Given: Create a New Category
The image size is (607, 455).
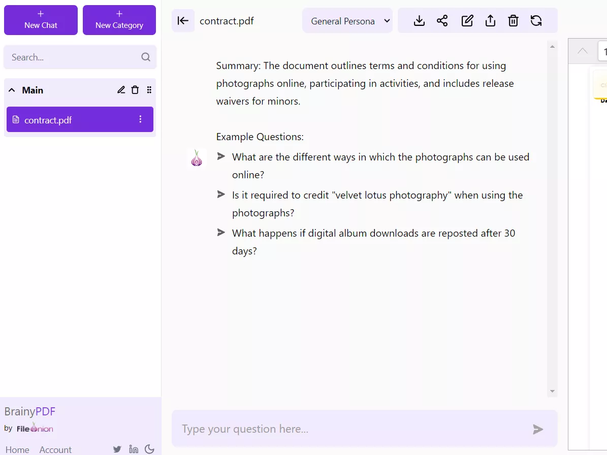Looking at the screenshot, I should [119, 20].
